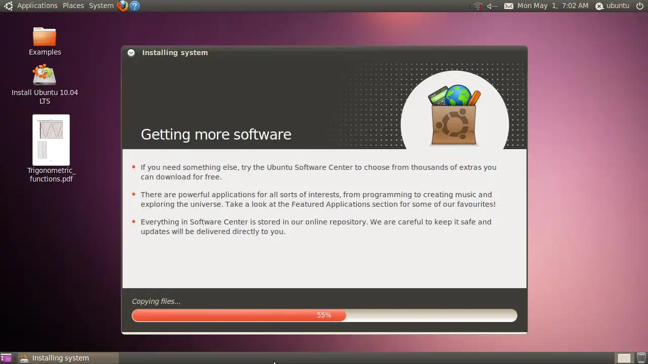Open the System menu

[x=101, y=6]
